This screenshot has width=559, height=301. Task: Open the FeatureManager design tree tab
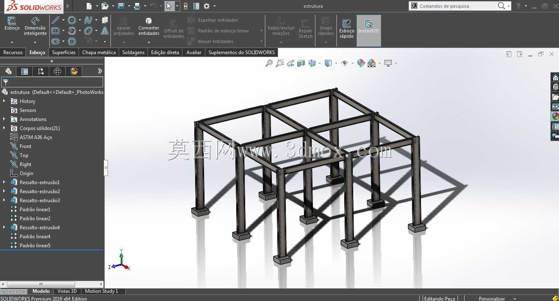coord(8,71)
